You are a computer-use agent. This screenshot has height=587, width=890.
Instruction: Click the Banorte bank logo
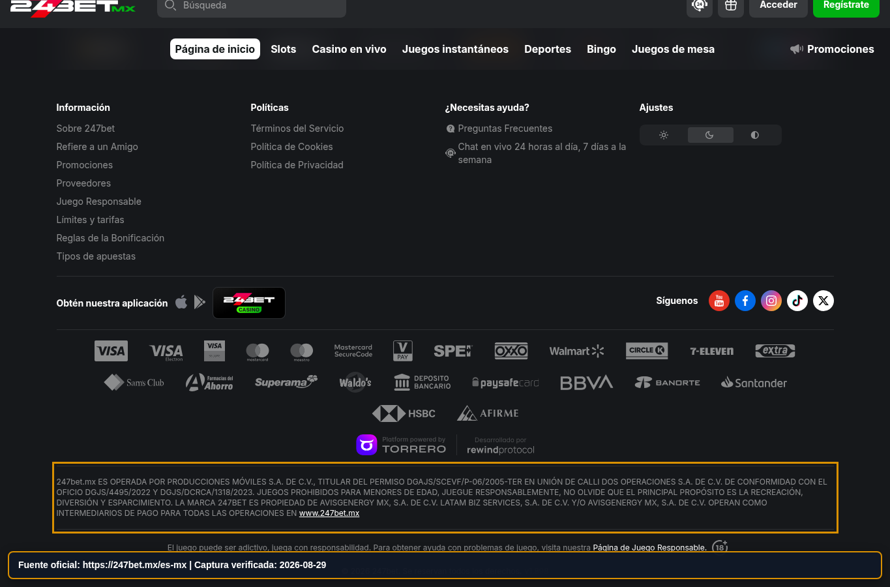(668, 382)
